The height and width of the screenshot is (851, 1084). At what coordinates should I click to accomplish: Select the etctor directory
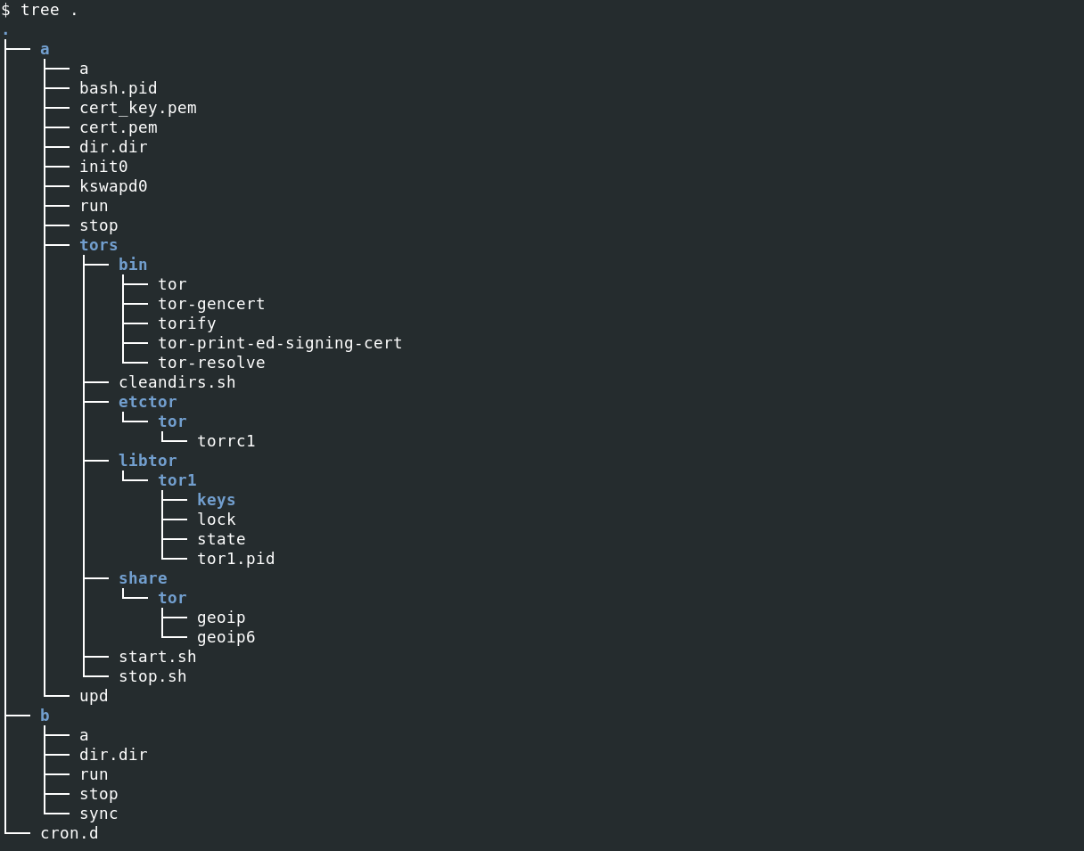tap(147, 402)
